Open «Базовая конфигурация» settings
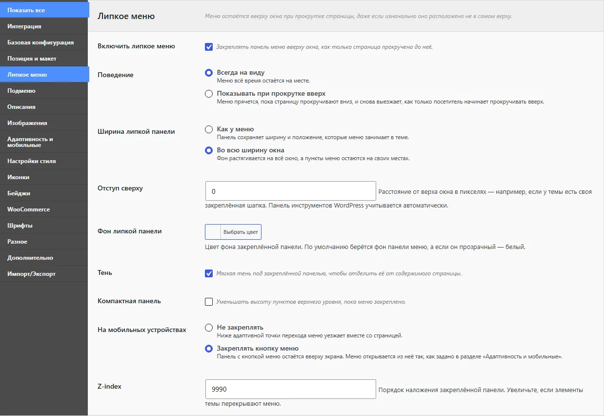The width and height of the screenshot is (604, 416). (x=44, y=42)
